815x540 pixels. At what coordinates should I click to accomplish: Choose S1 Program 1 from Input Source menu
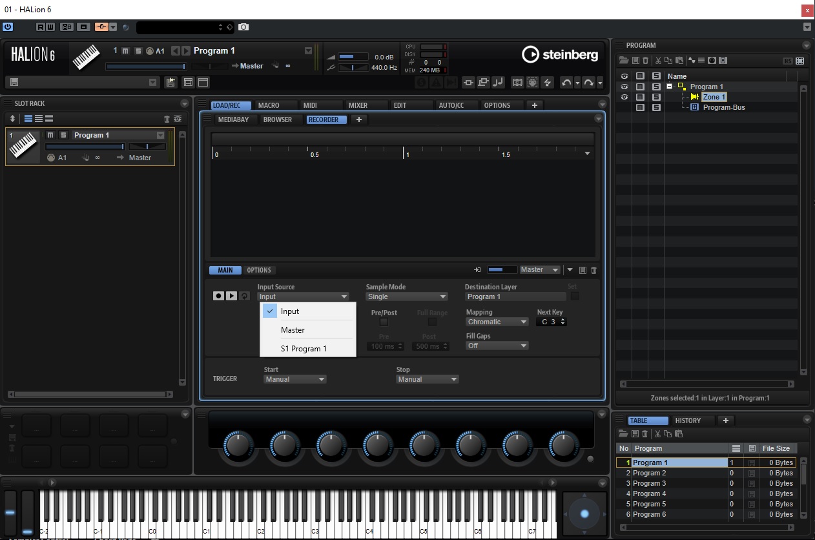pyautogui.click(x=307, y=348)
